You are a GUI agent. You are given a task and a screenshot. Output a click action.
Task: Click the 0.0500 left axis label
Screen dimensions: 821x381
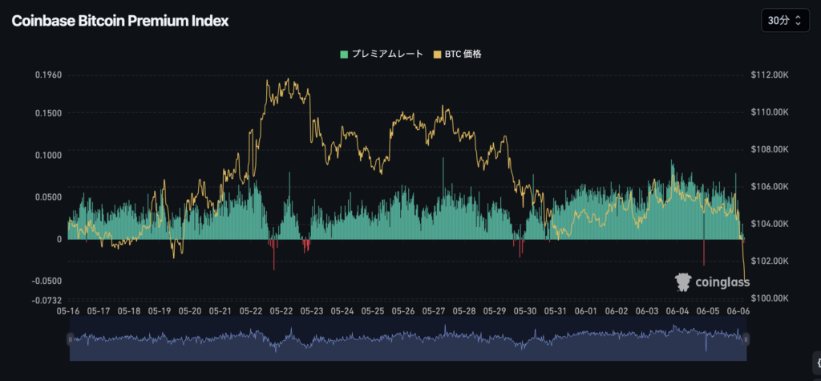48,197
